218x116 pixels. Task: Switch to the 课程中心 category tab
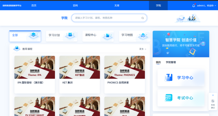[98, 36]
